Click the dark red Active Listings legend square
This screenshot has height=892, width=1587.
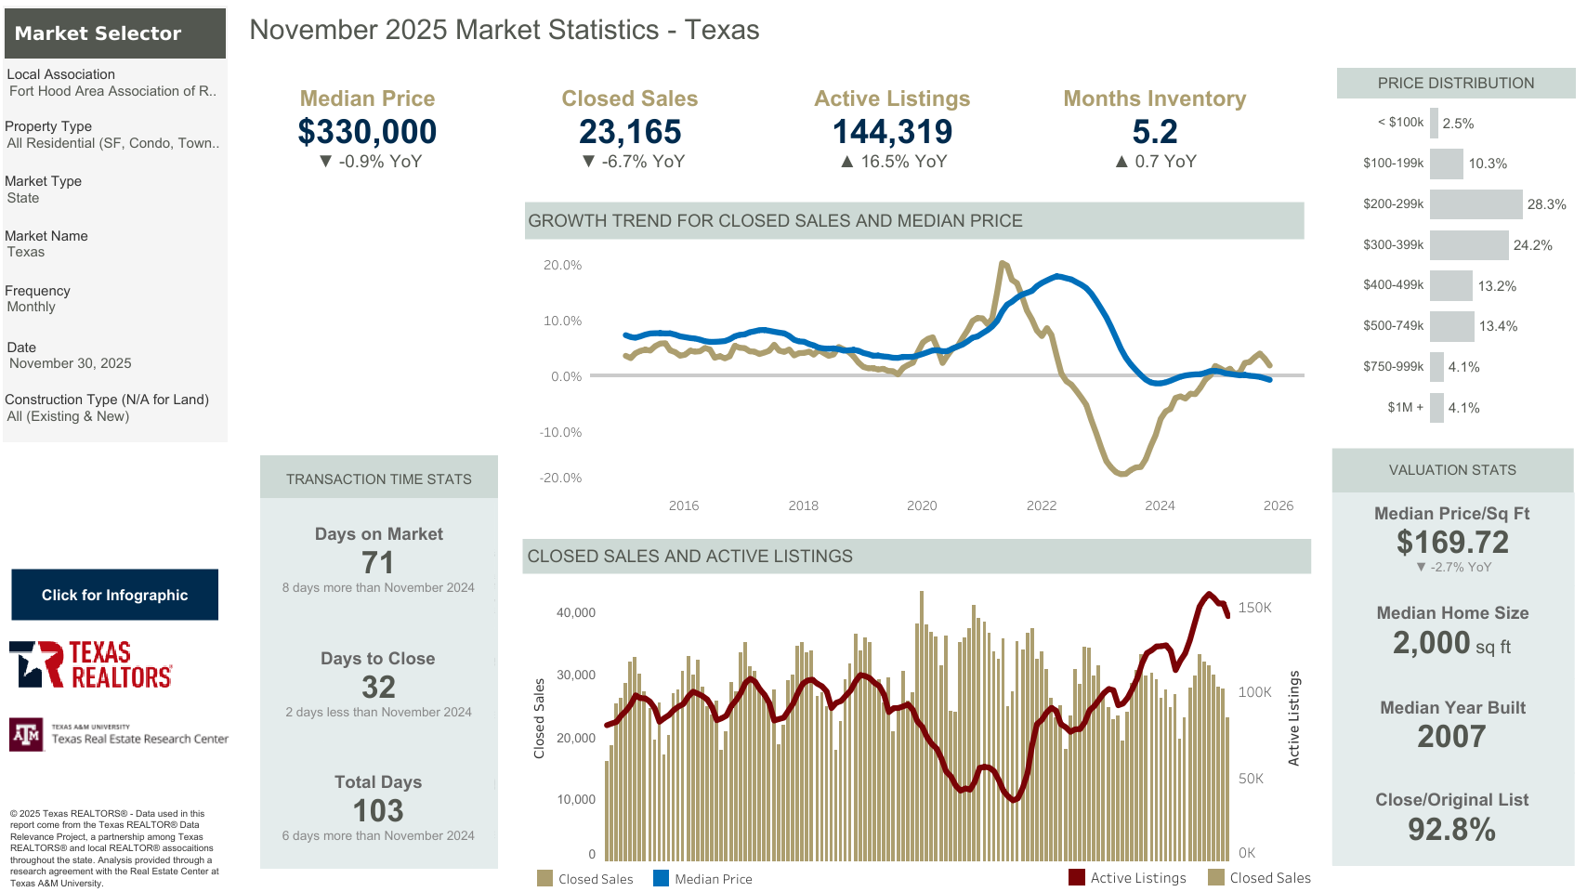tap(1077, 877)
